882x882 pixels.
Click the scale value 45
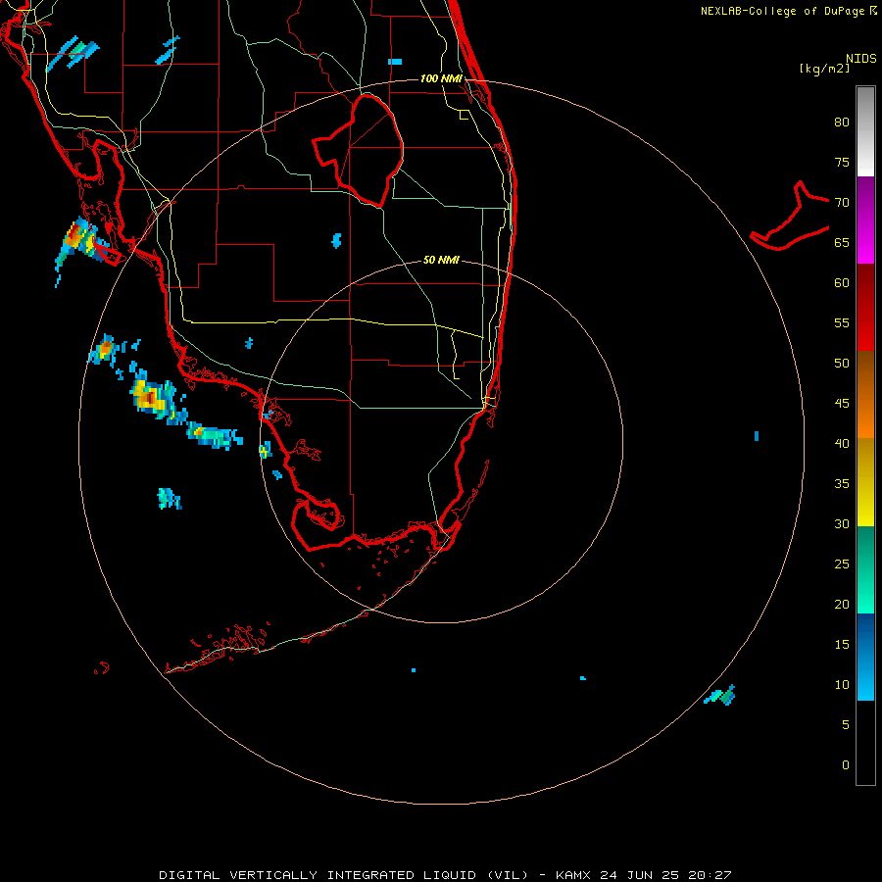click(x=842, y=404)
